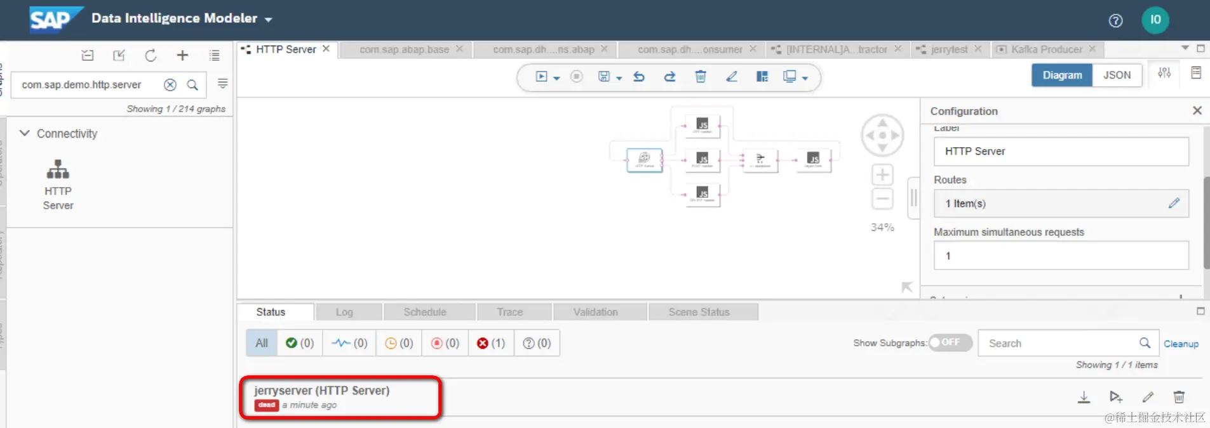Click the auto layout icon
Image resolution: width=1210 pixels, height=428 pixels.
point(762,77)
